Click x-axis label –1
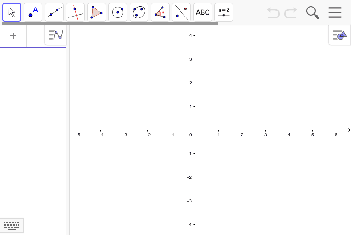This screenshot has height=236, width=351. coord(171,135)
